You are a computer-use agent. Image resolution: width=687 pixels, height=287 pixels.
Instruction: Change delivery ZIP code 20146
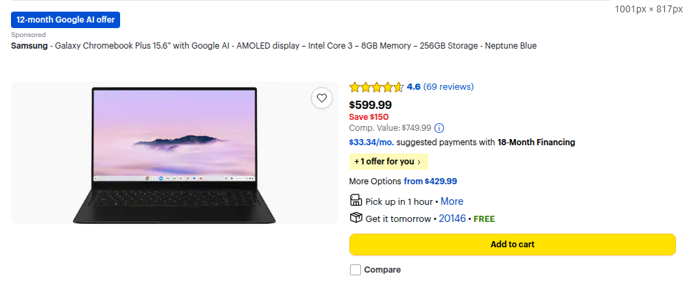click(452, 219)
